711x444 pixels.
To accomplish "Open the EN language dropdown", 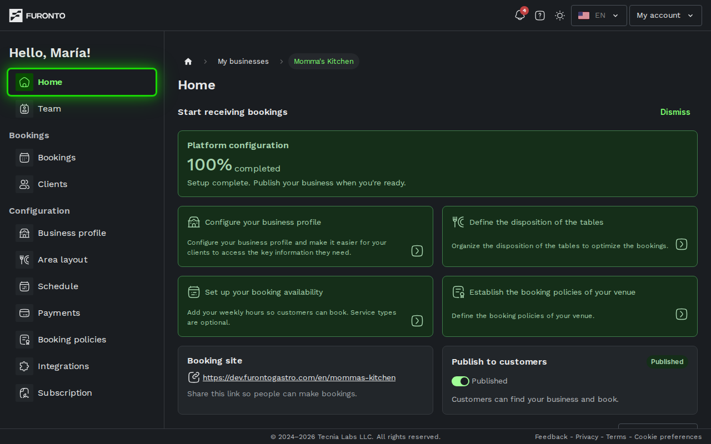I will click(599, 16).
